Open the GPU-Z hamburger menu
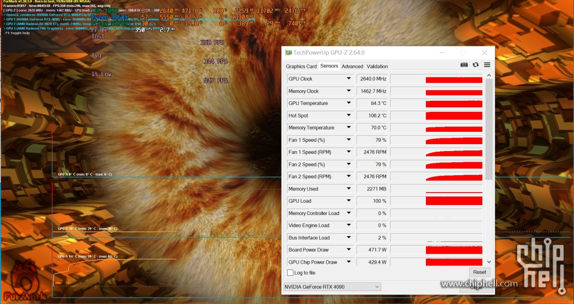Image resolution: width=574 pixels, height=304 pixels. tap(487, 65)
